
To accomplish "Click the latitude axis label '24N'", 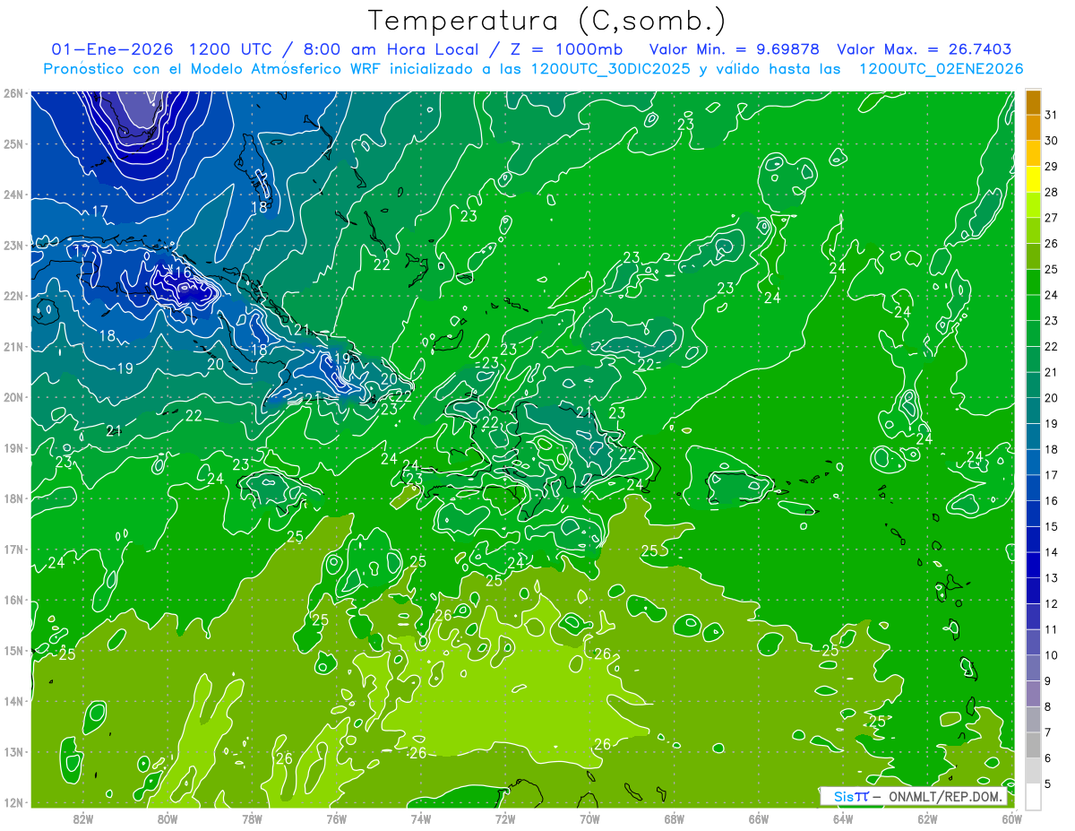I will [13, 195].
